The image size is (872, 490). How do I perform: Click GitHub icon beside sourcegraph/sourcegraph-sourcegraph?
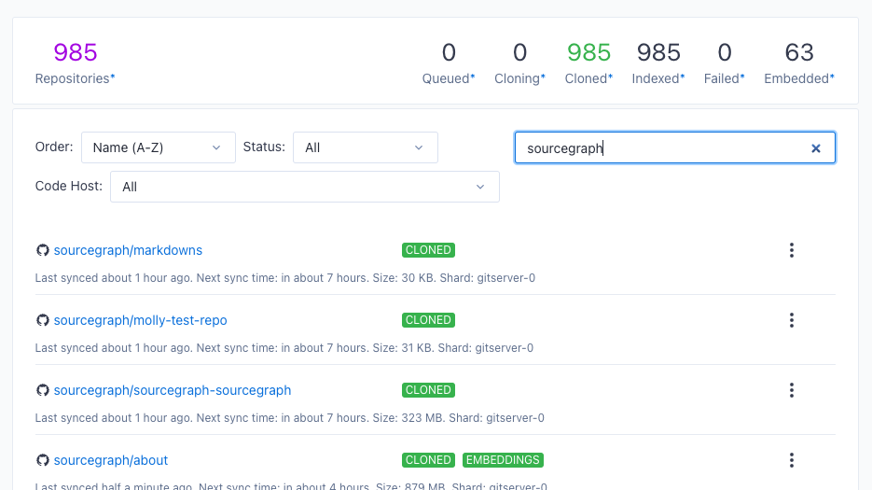point(42,390)
